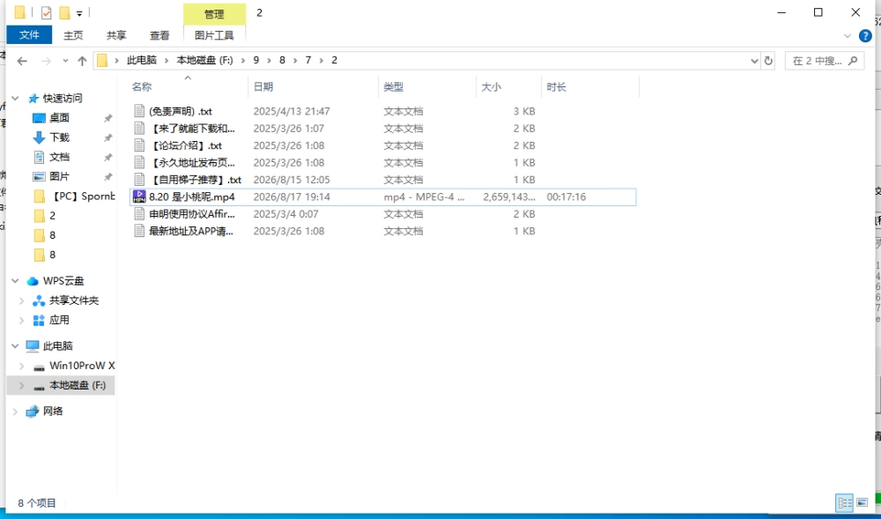Viewport: 881px width, 519px height.
Task: Go up one folder level arrow
Action: [82, 61]
